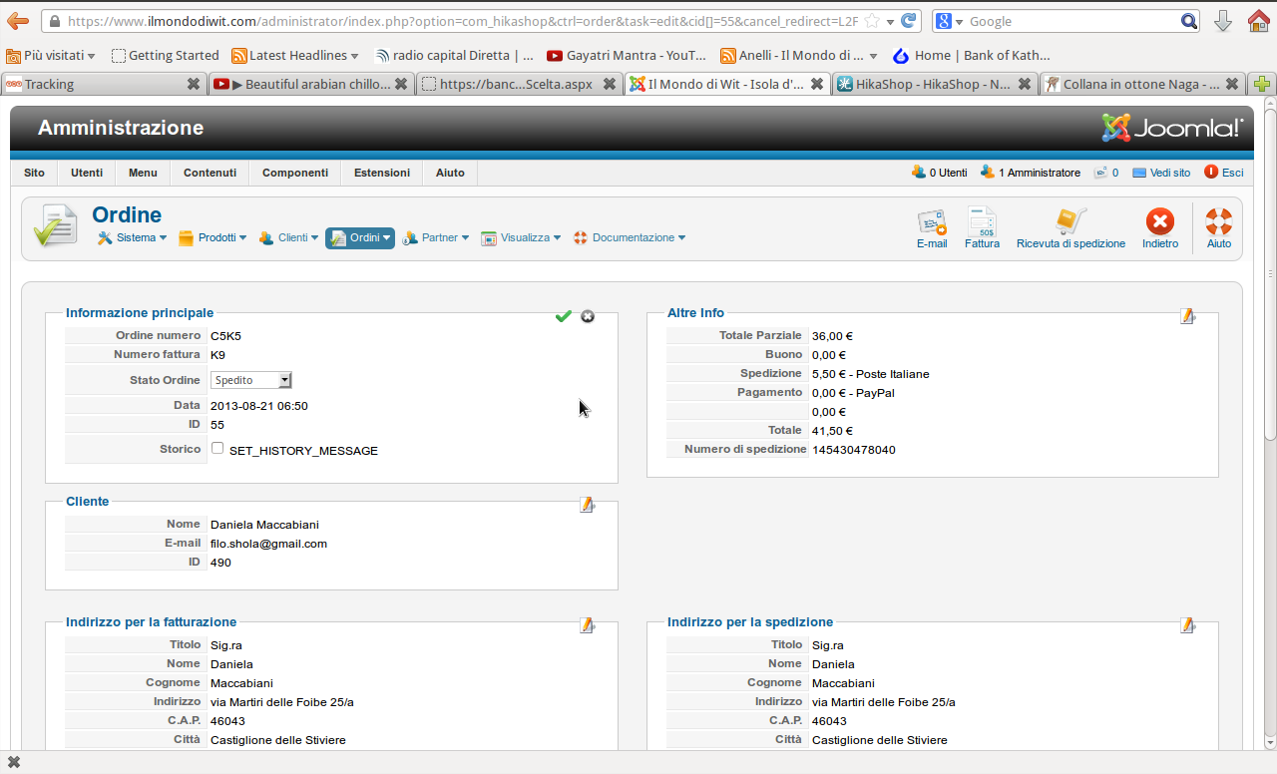The image size is (1277, 774).
Task: Edit the Indirizzo per la fatturazione icon
Action: coord(587,625)
